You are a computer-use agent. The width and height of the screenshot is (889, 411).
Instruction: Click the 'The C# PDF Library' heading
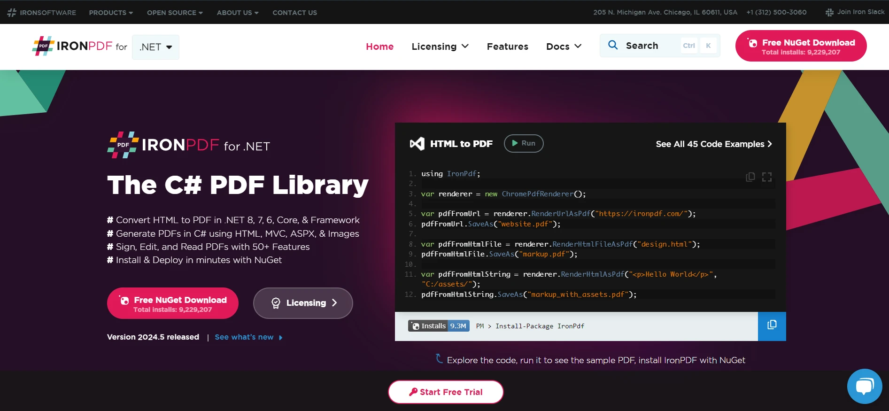click(x=238, y=185)
